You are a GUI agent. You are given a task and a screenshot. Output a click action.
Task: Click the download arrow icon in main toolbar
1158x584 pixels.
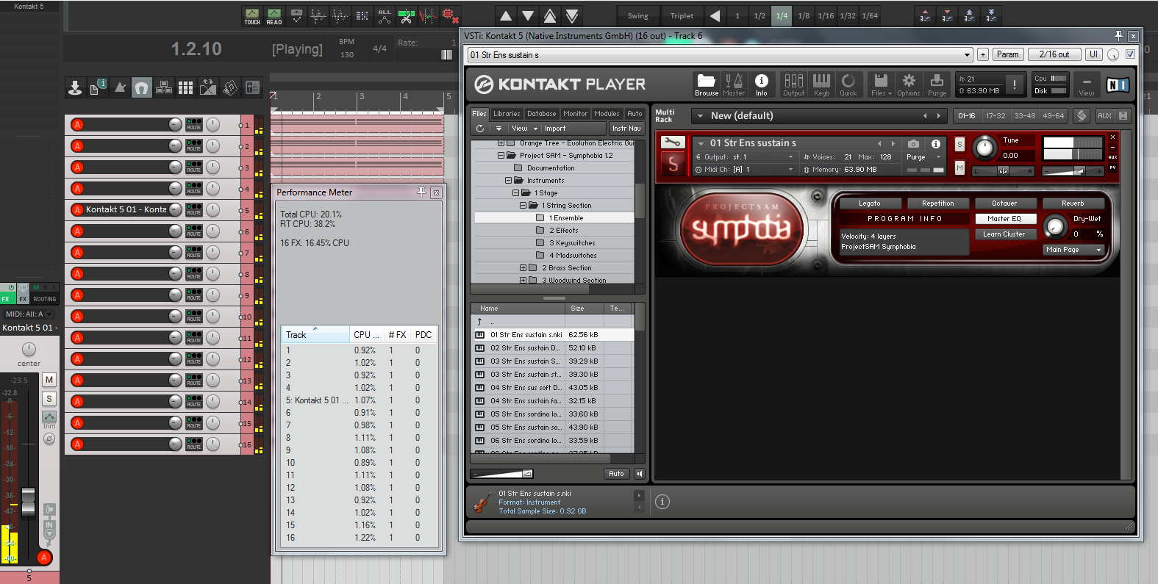coord(75,88)
